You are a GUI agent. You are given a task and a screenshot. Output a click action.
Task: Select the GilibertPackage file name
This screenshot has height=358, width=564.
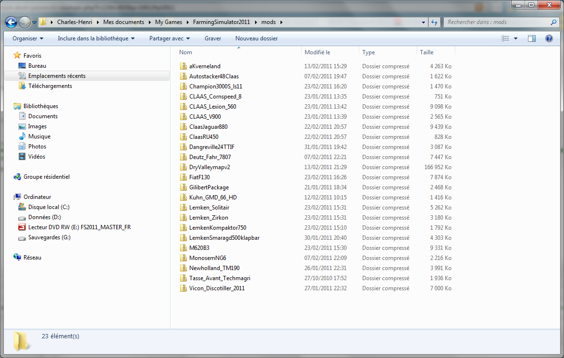click(209, 187)
